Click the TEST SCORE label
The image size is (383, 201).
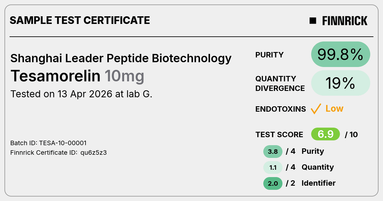click(279, 135)
